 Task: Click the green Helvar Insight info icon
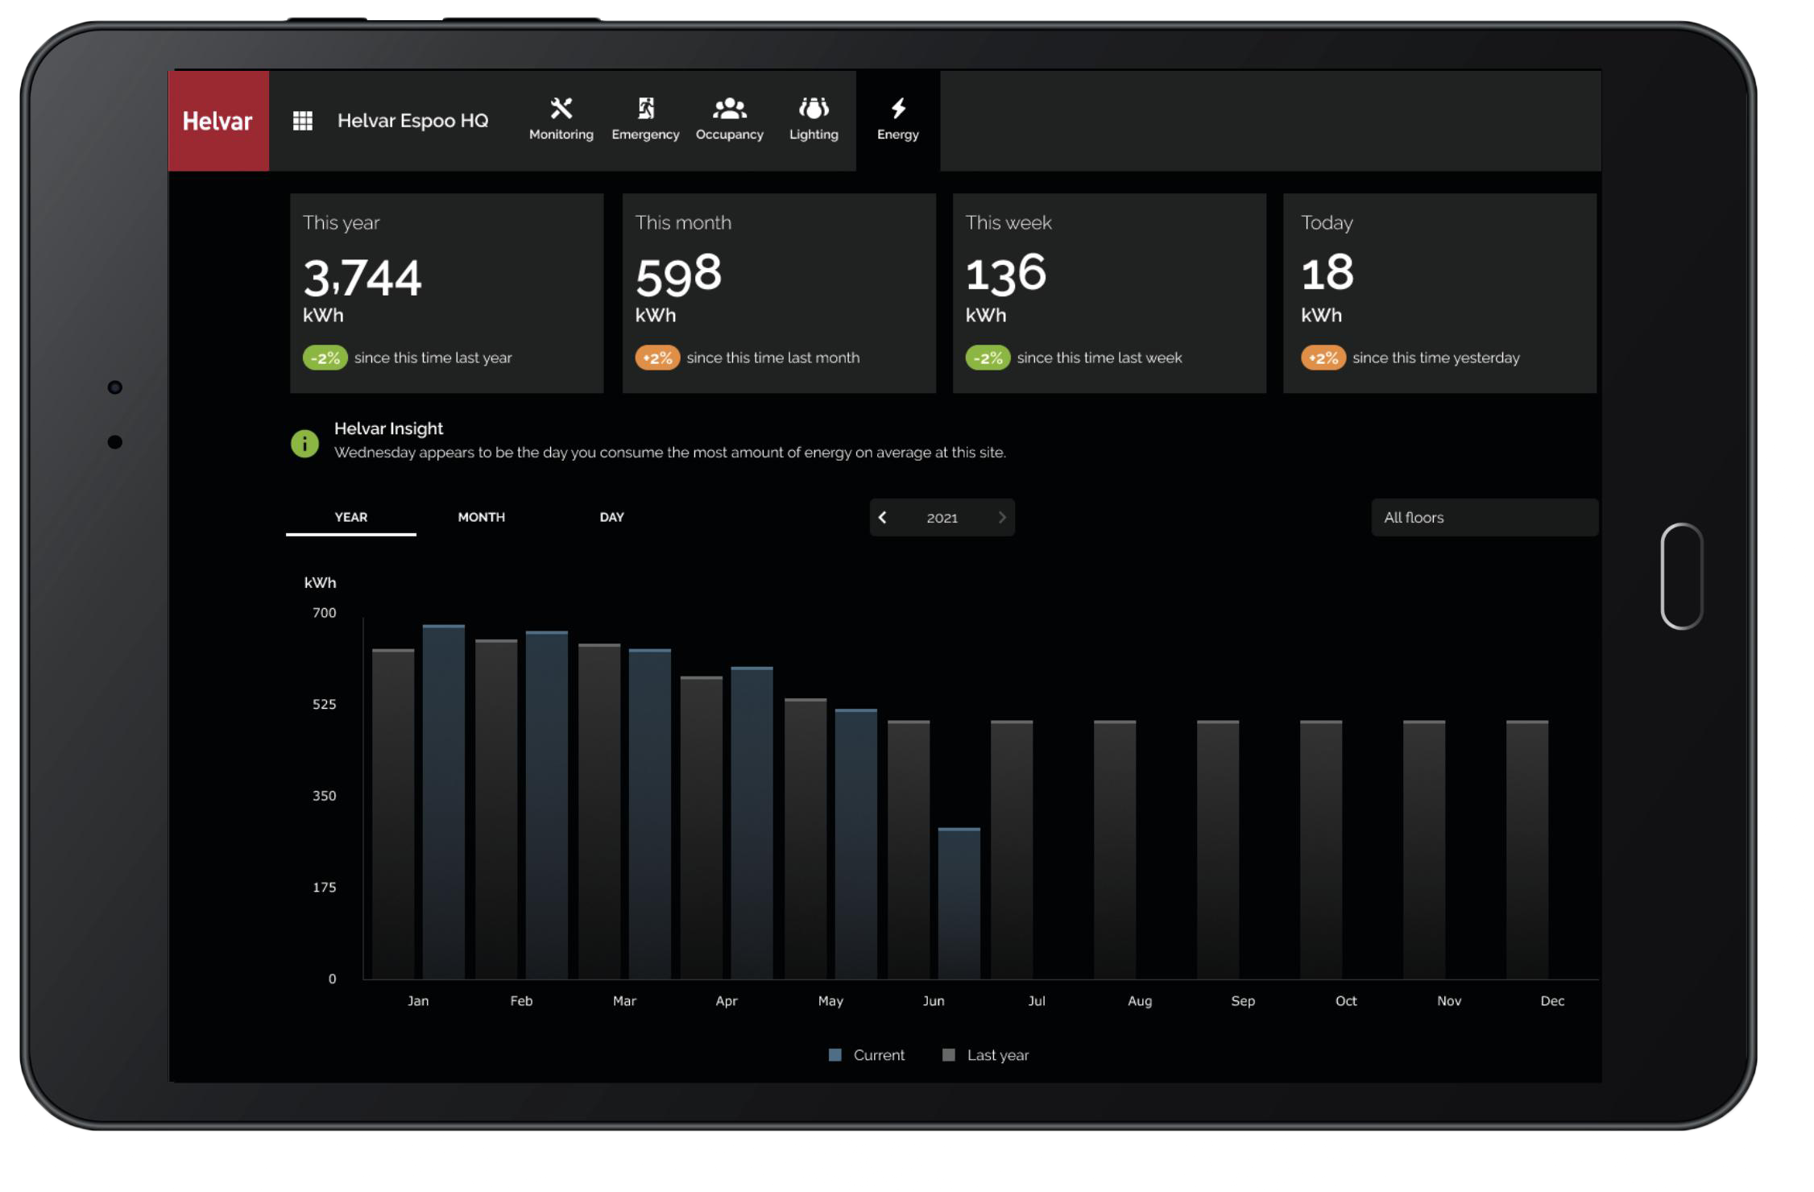point(304,443)
